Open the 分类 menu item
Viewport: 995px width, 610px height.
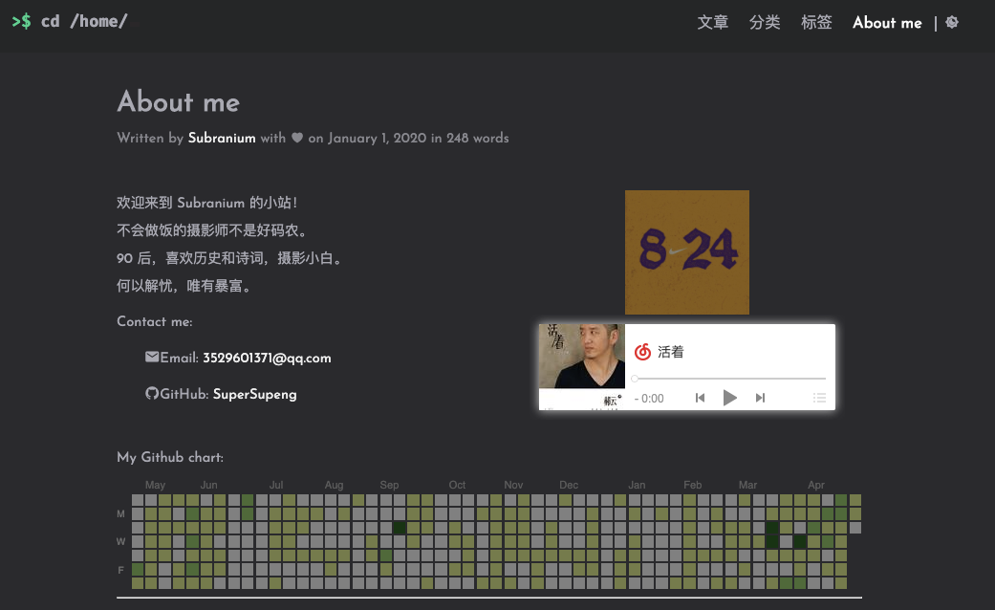(765, 22)
